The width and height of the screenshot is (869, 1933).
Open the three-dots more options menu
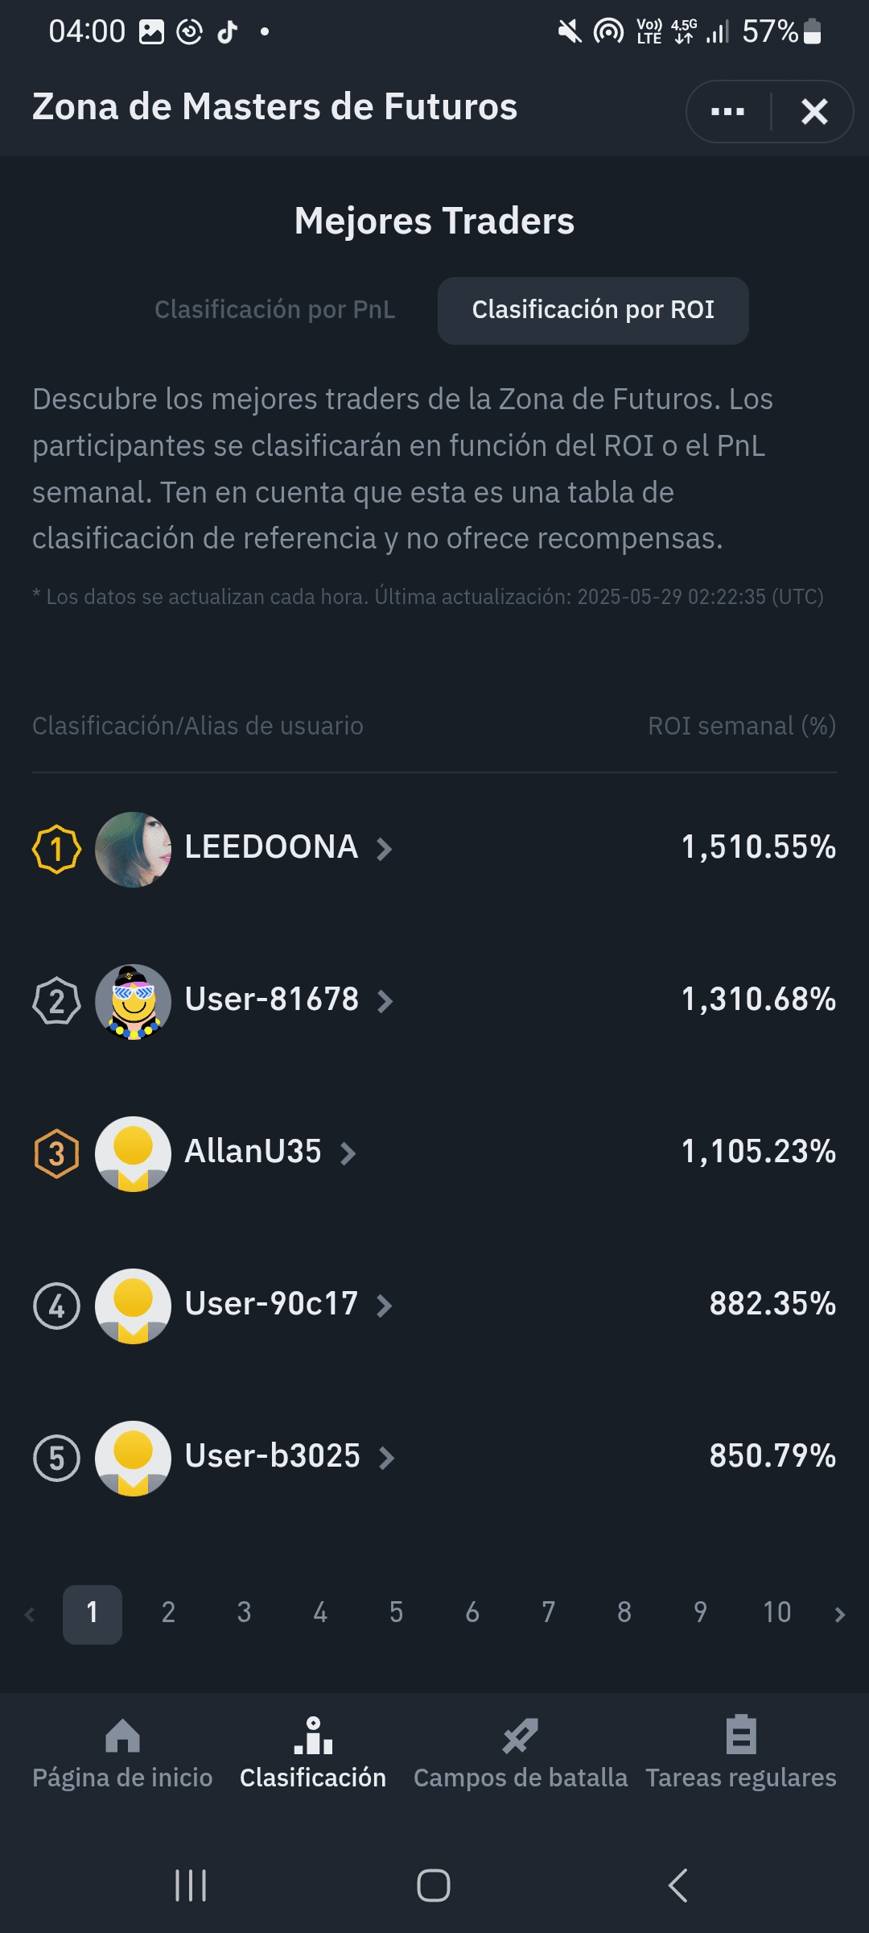click(727, 112)
